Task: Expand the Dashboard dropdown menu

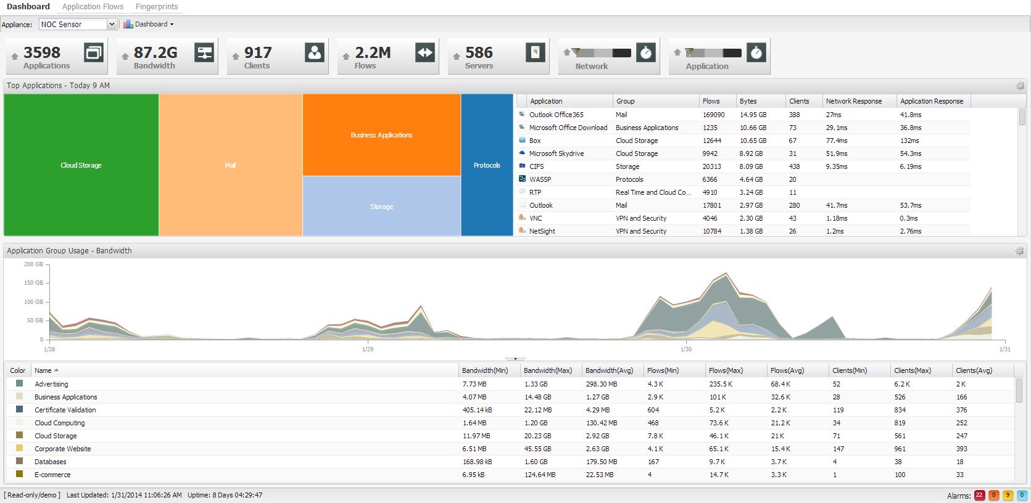Action: click(x=149, y=25)
